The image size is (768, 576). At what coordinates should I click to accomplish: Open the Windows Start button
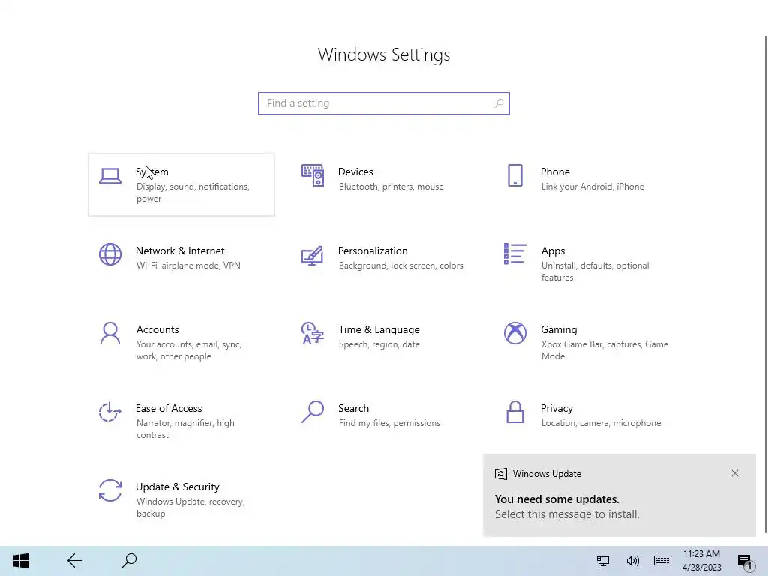(x=20, y=561)
